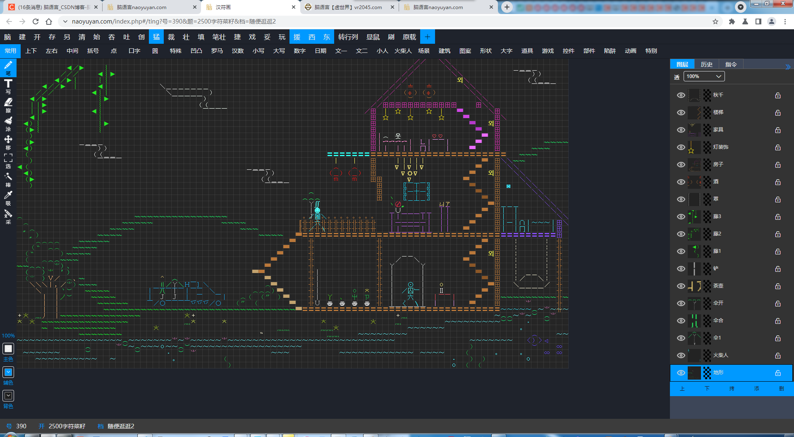Open the background color (背色) dropdown
Screen dimensions: 794x437
(x=8, y=396)
